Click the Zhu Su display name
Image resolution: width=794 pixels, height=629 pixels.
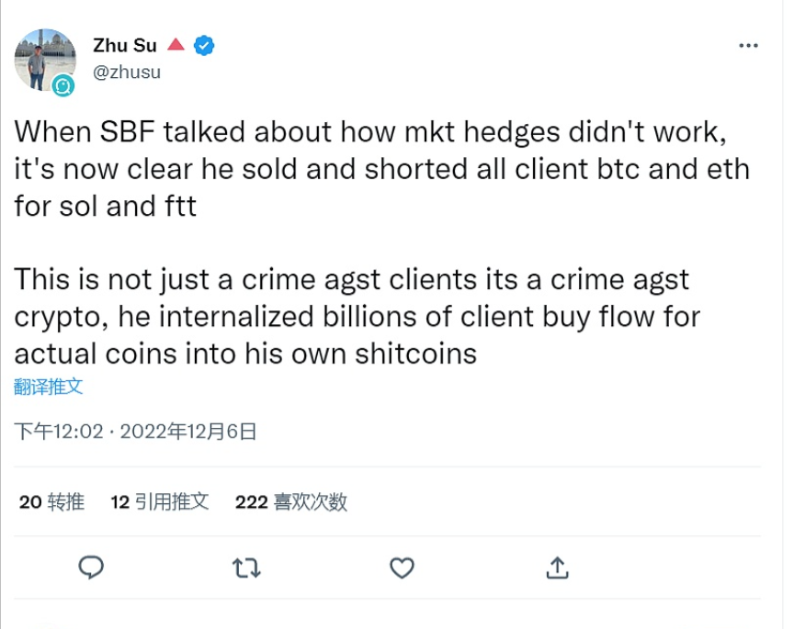pos(125,46)
